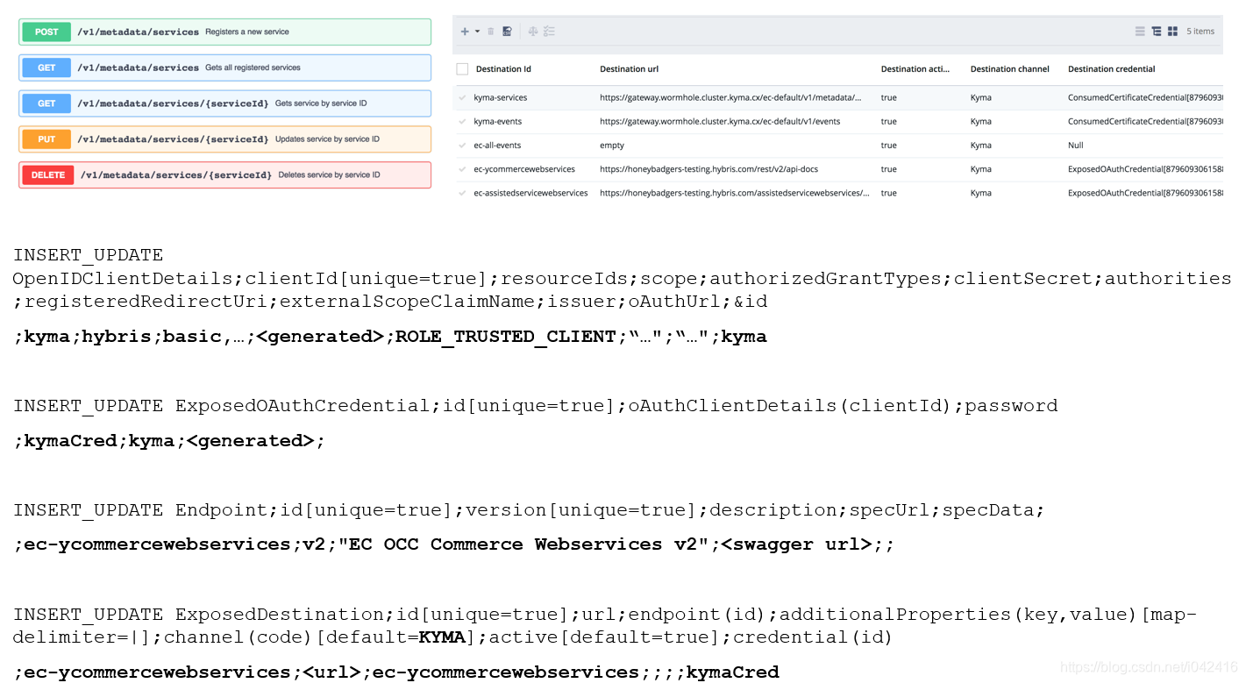Toggle the checkmark for ec-all-events row

point(462,146)
